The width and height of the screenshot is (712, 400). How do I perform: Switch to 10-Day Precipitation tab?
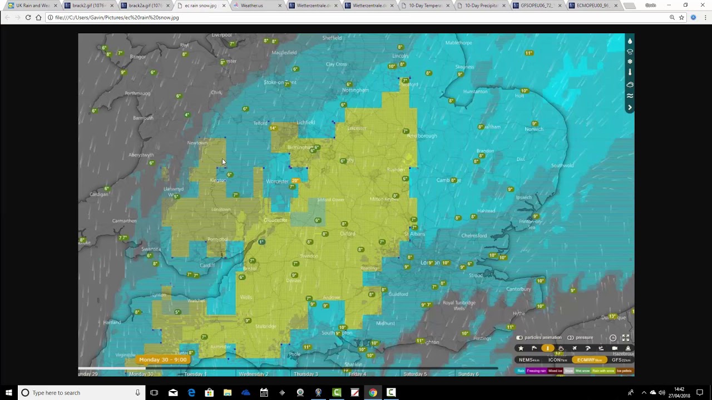(481, 6)
